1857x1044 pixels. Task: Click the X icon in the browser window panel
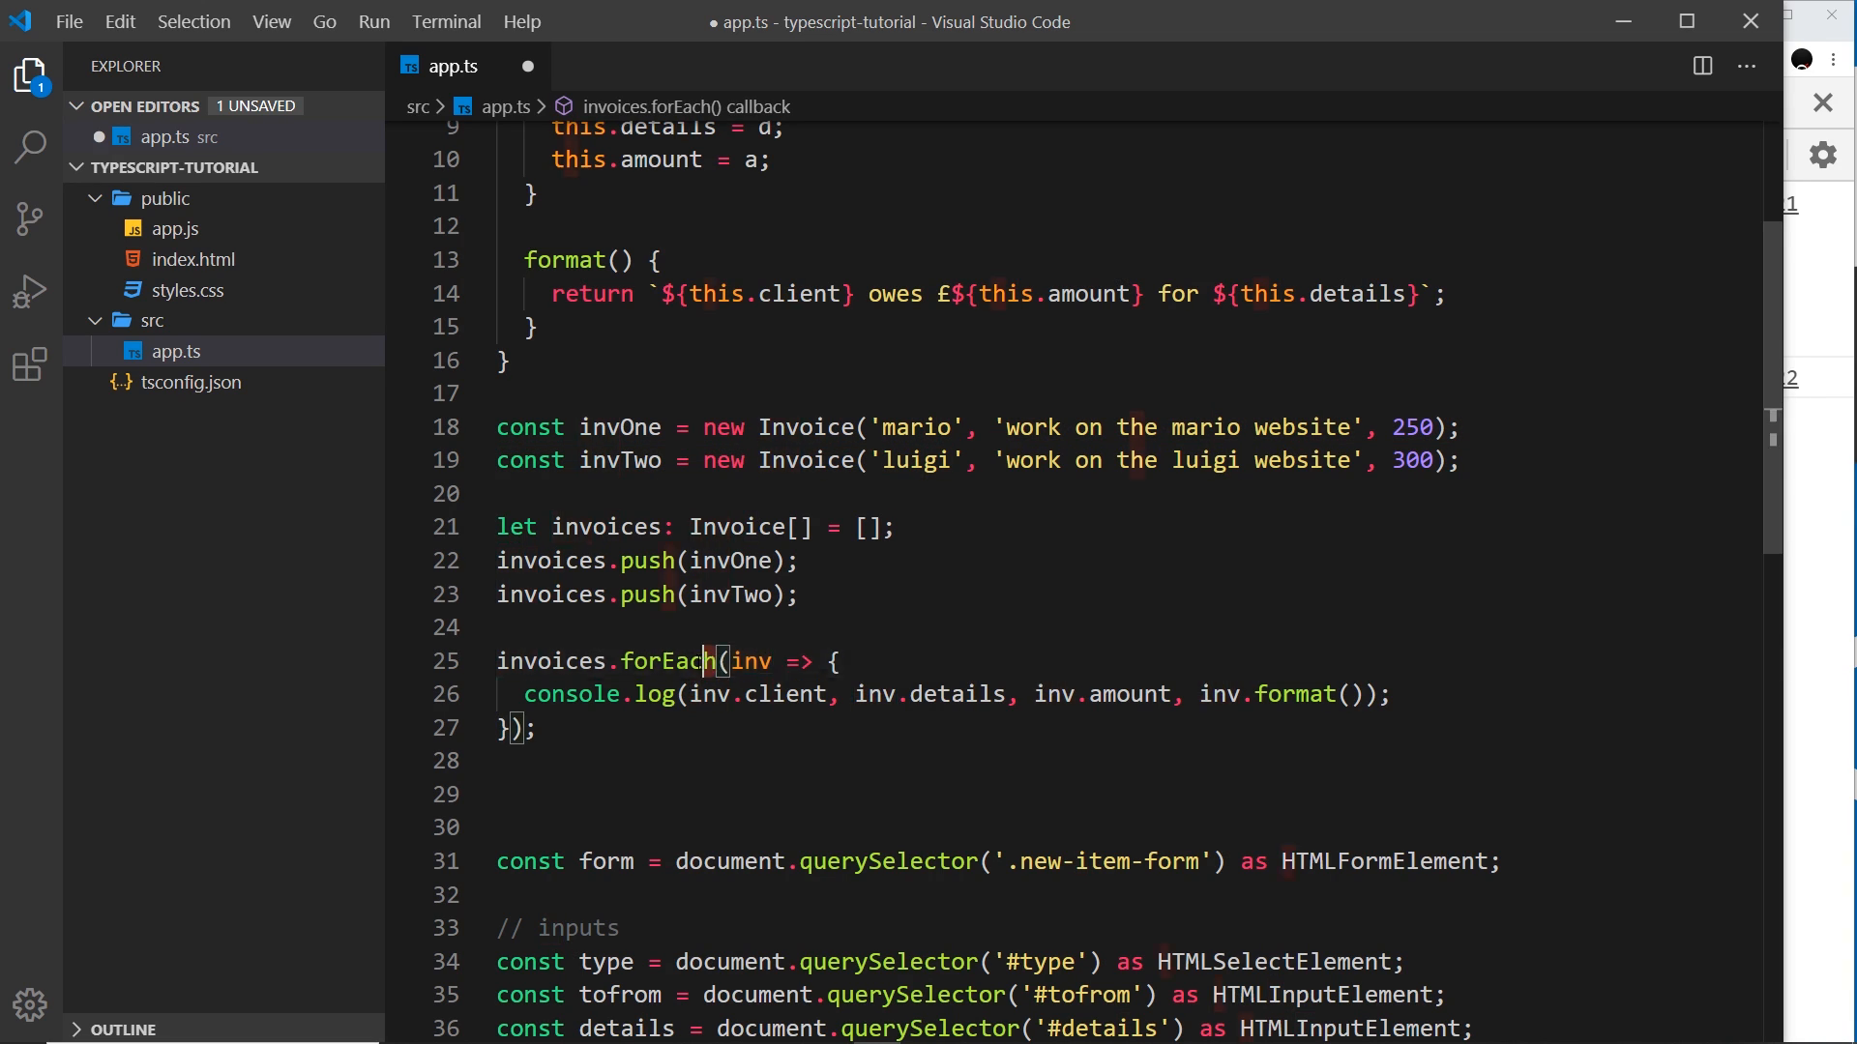tap(1822, 102)
